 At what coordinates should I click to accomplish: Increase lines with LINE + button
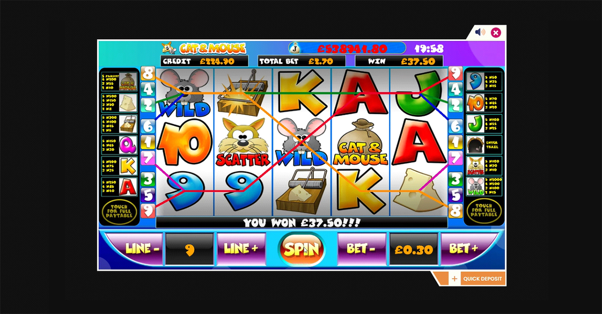tap(241, 249)
